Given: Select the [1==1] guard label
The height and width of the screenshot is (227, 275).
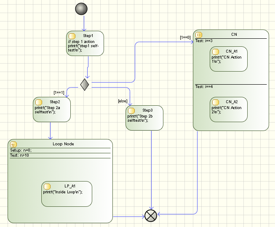Looking at the screenshot, I should coord(59,93).
